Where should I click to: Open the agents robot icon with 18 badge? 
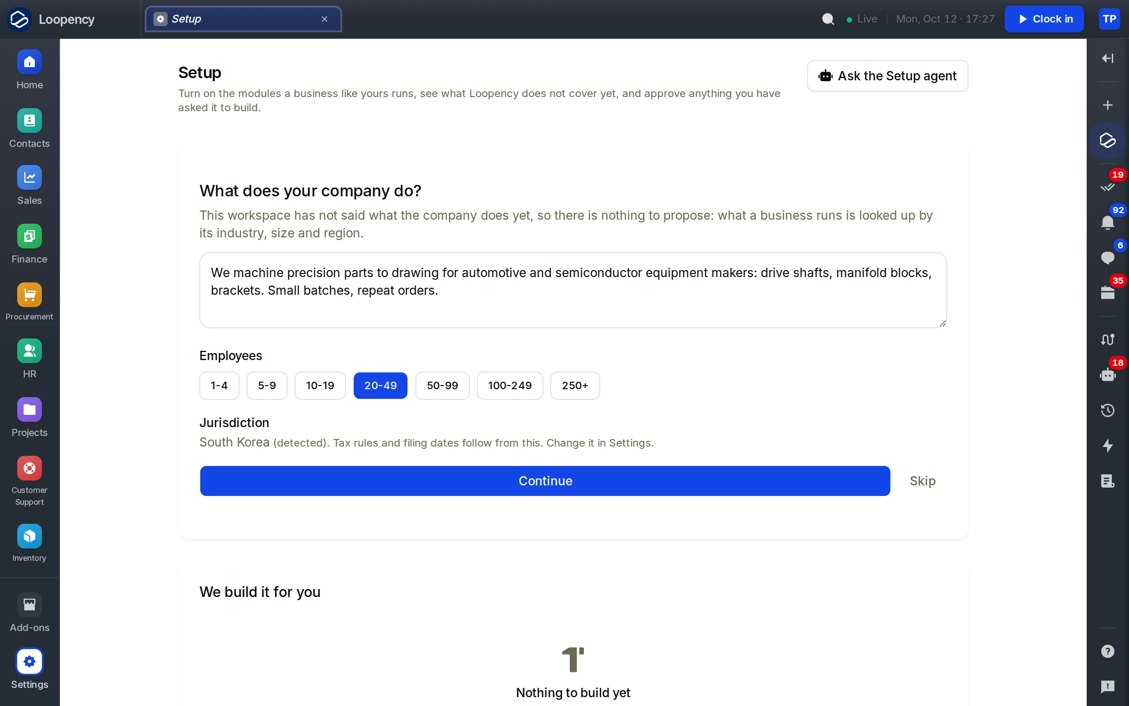(x=1107, y=375)
